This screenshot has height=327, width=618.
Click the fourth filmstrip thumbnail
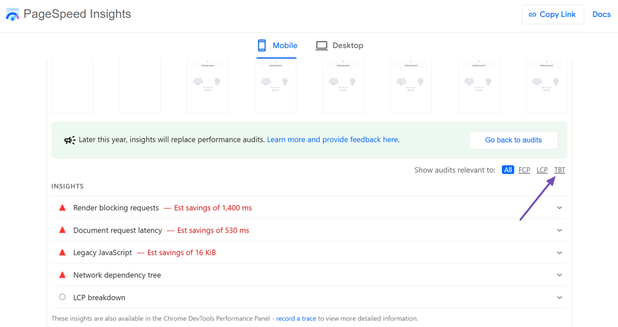tap(275, 85)
